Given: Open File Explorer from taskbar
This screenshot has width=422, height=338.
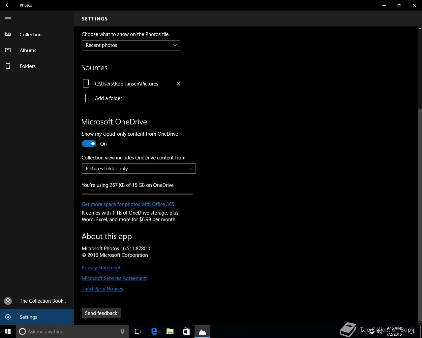Looking at the screenshot, I should (170, 331).
